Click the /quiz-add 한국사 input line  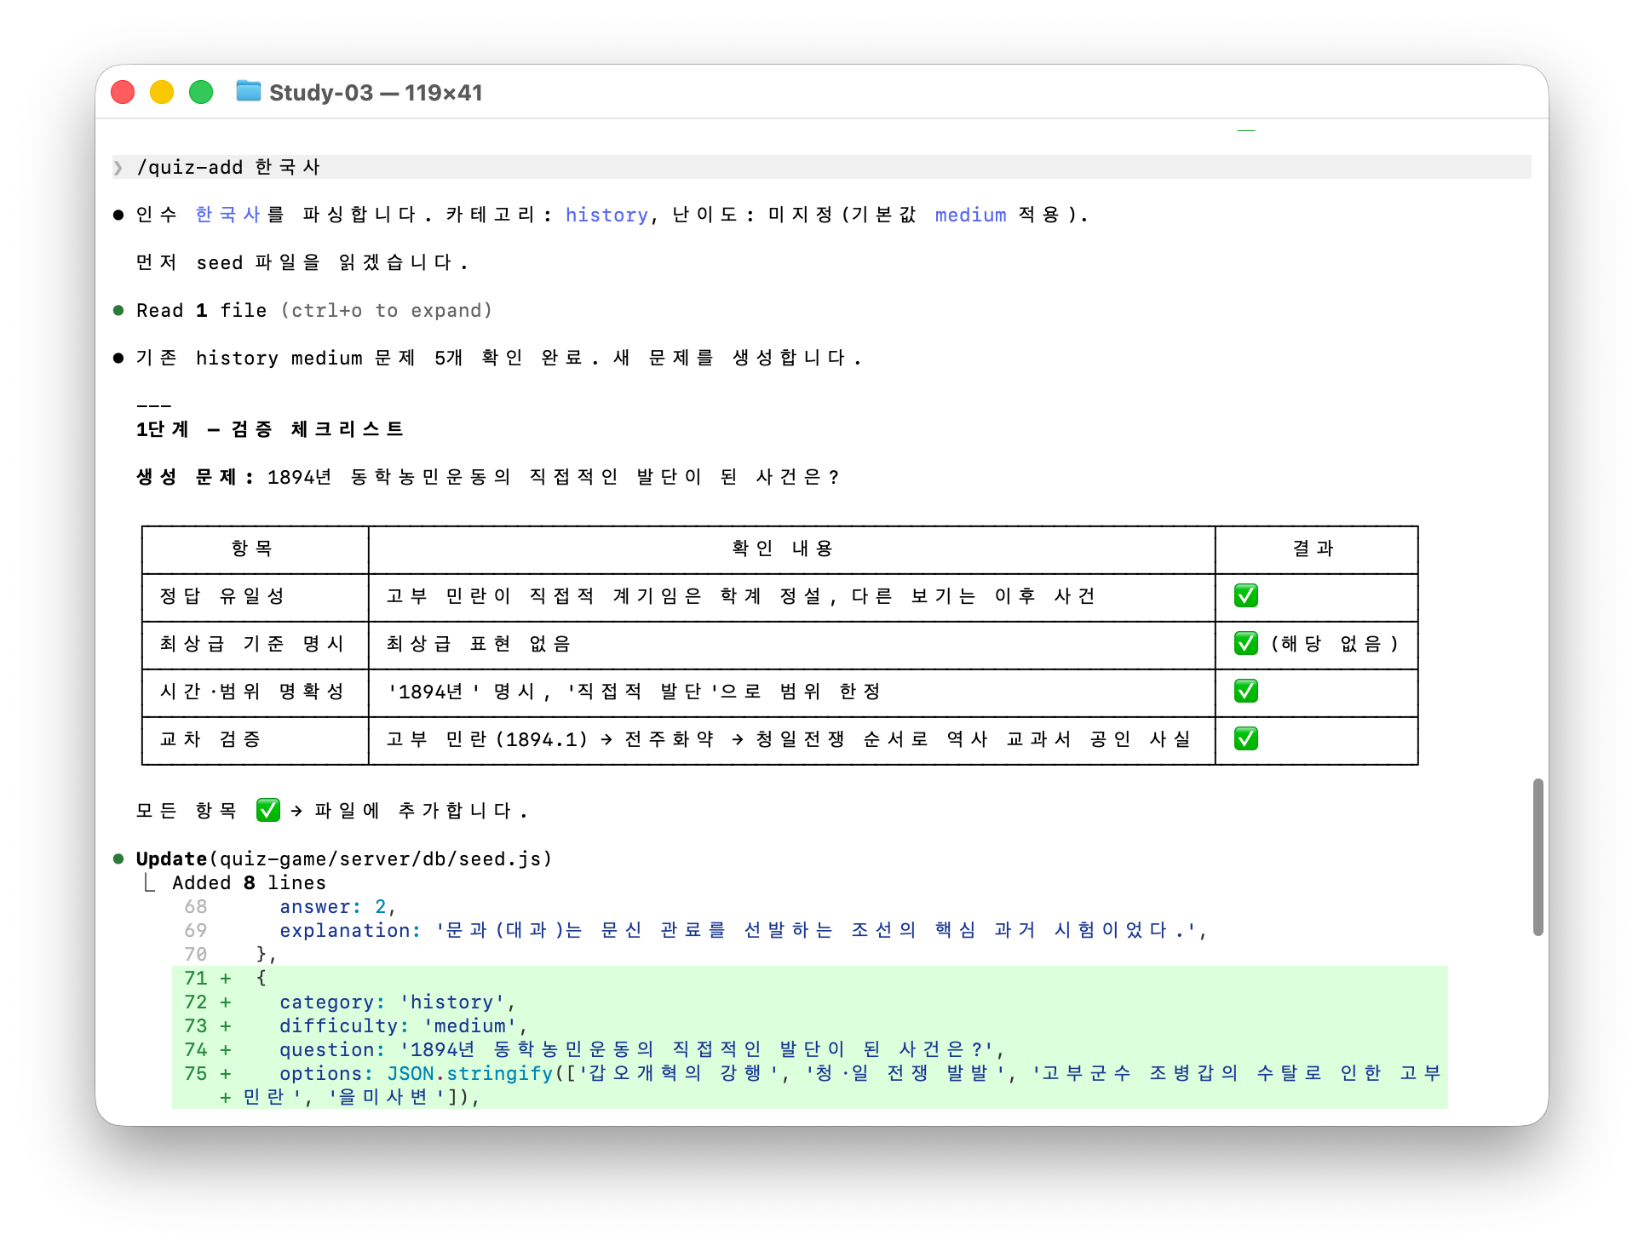tap(228, 168)
